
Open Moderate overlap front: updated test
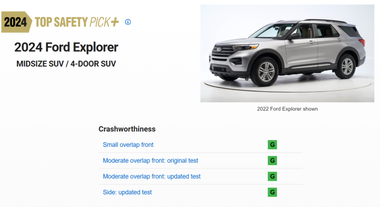151,176
